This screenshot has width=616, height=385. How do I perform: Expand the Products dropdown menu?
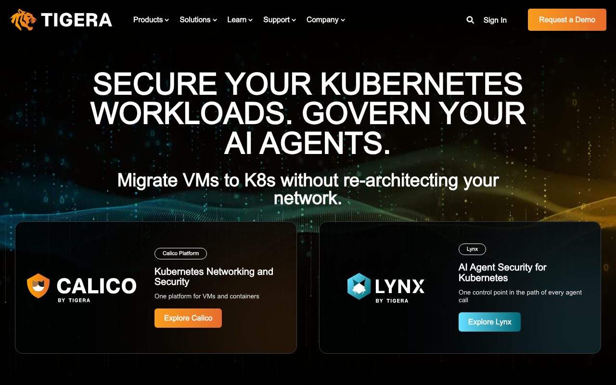click(x=151, y=20)
